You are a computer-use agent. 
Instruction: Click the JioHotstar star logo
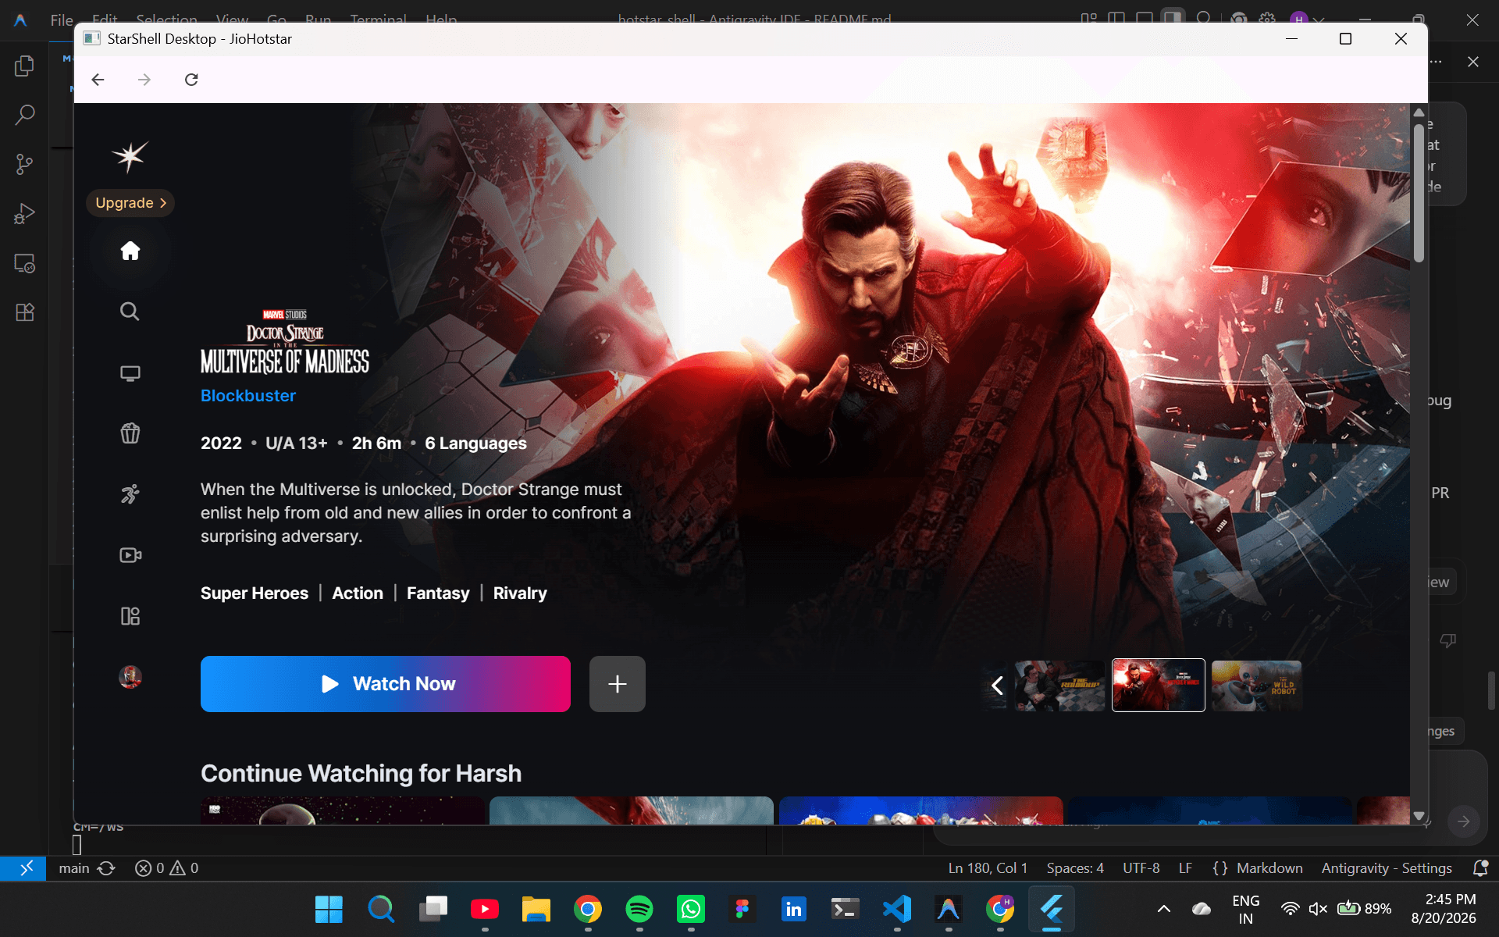tap(130, 156)
